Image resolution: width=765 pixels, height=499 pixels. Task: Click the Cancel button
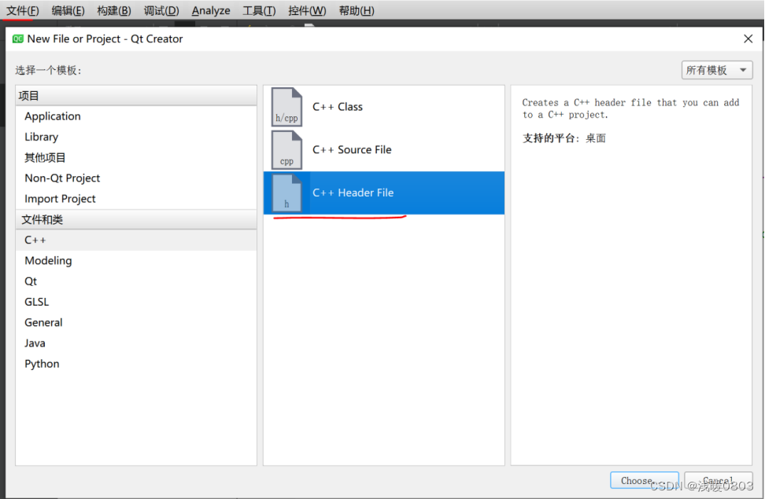[717, 479]
